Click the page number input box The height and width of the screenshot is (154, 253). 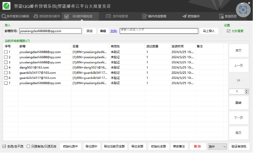237,91
